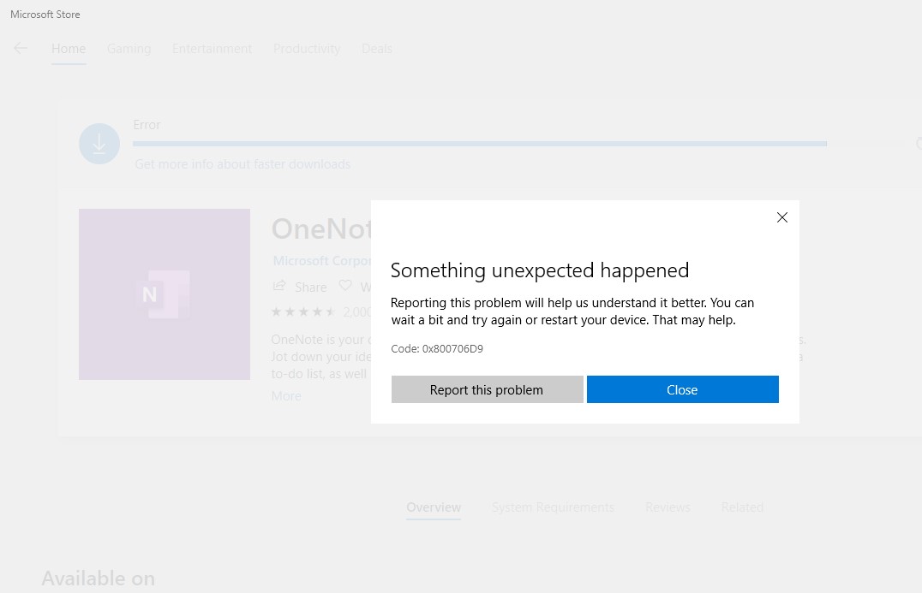Switch to the Entertainment tab
Viewport: 922px width, 593px height.
click(212, 49)
